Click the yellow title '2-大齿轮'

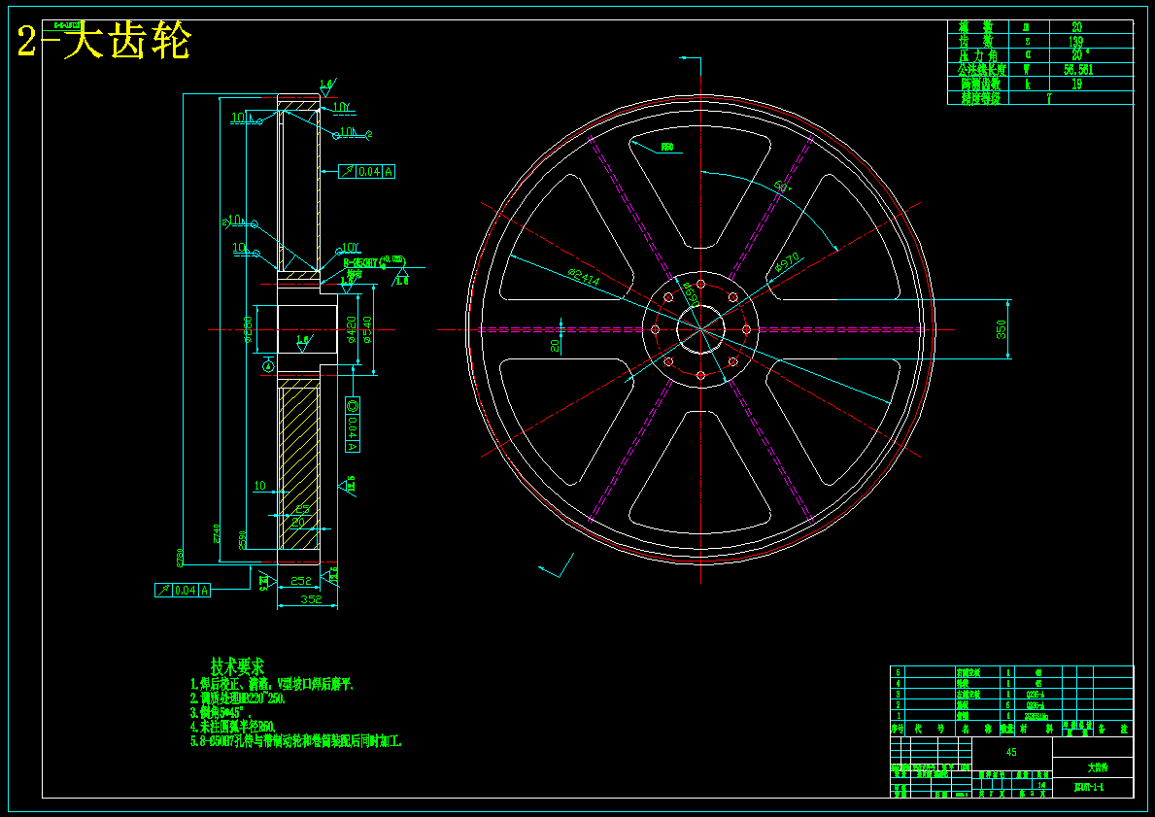(104, 41)
